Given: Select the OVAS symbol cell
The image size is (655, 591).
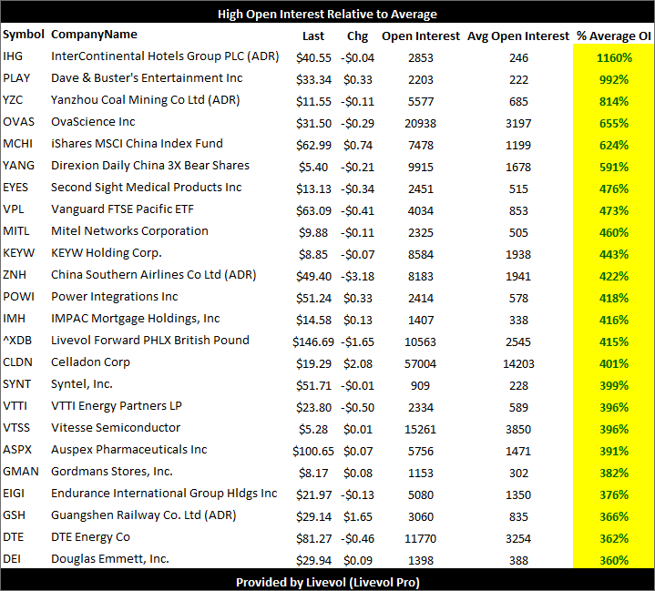Looking at the screenshot, I should click(x=19, y=121).
